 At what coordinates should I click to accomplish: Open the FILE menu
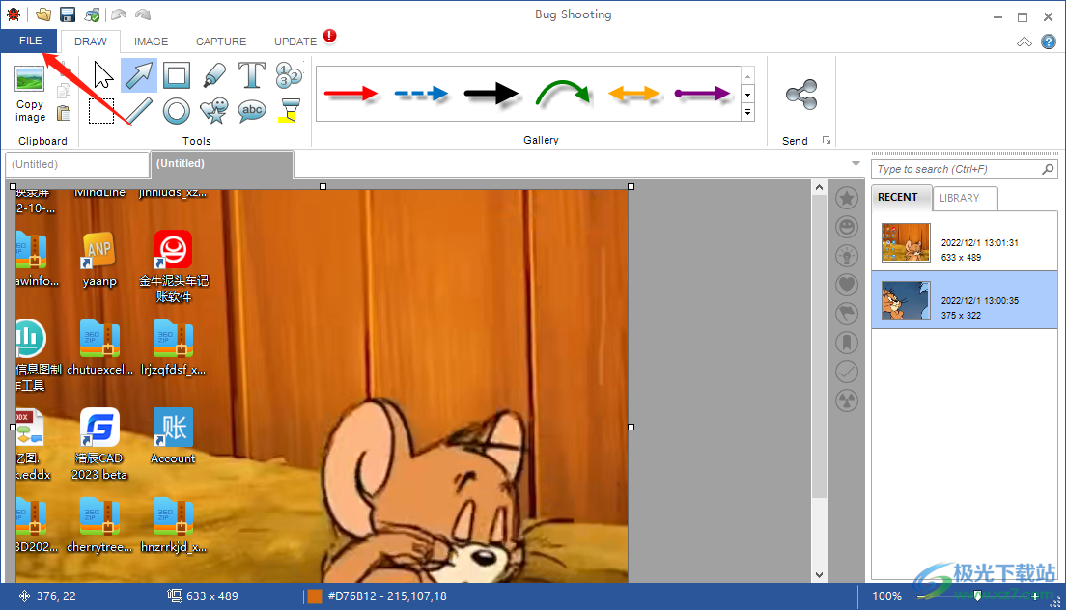30,41
